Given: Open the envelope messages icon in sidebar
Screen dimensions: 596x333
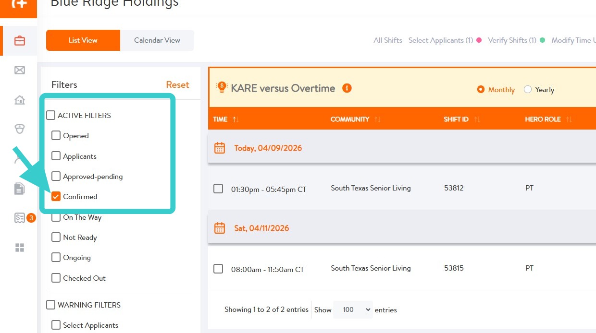Looking at the screenshot, I should (19, 71).
